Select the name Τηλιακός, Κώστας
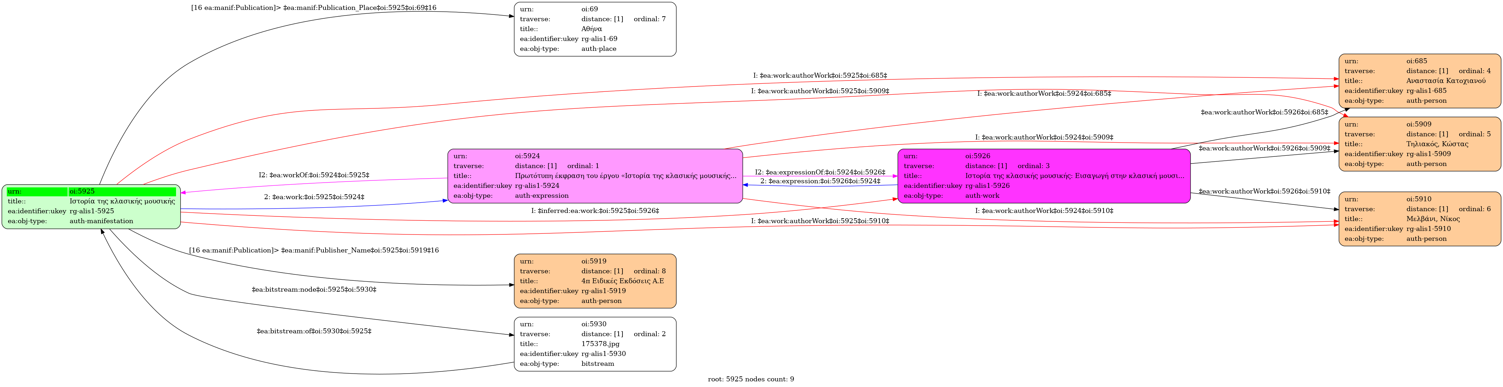 (x=1437, y=144)
